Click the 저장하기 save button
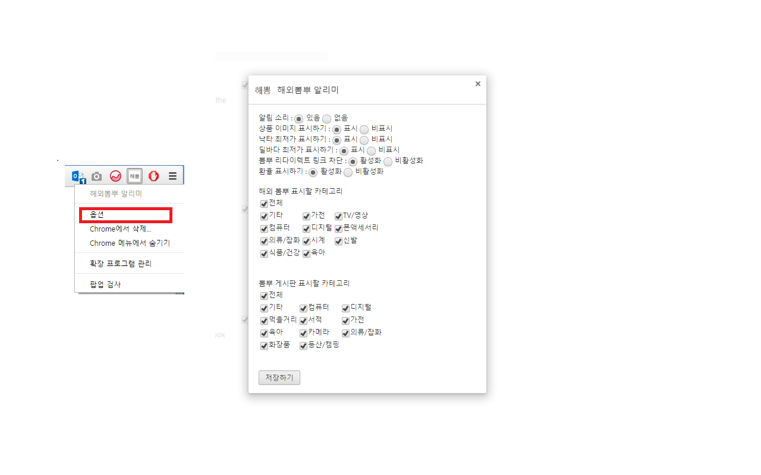This screenshot has width=761, height=475. pos(279,378)
